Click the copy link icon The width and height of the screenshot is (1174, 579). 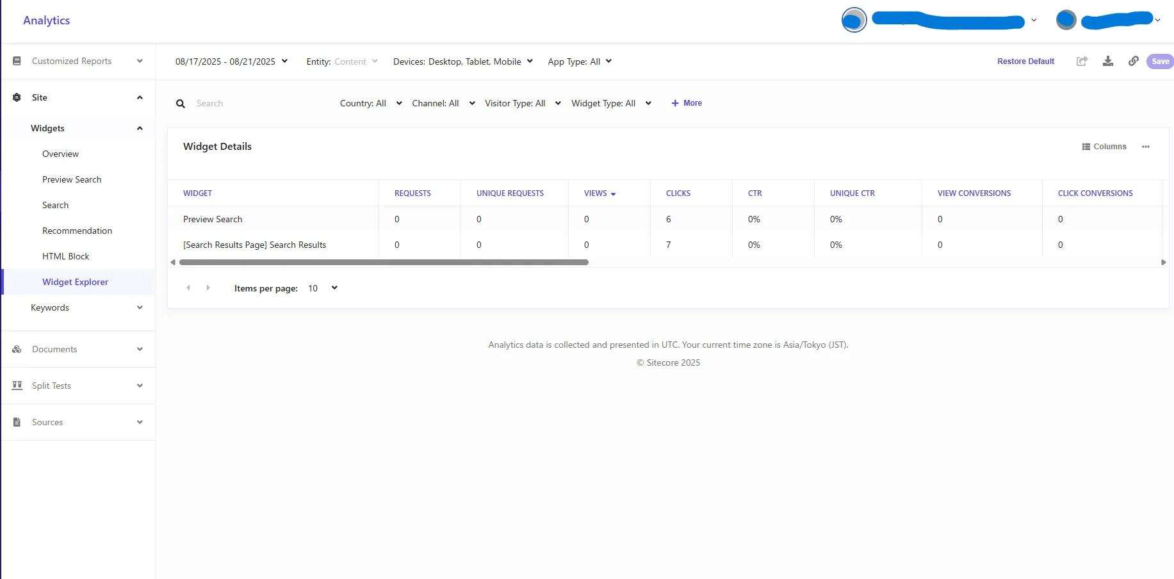coord(1133,61)
